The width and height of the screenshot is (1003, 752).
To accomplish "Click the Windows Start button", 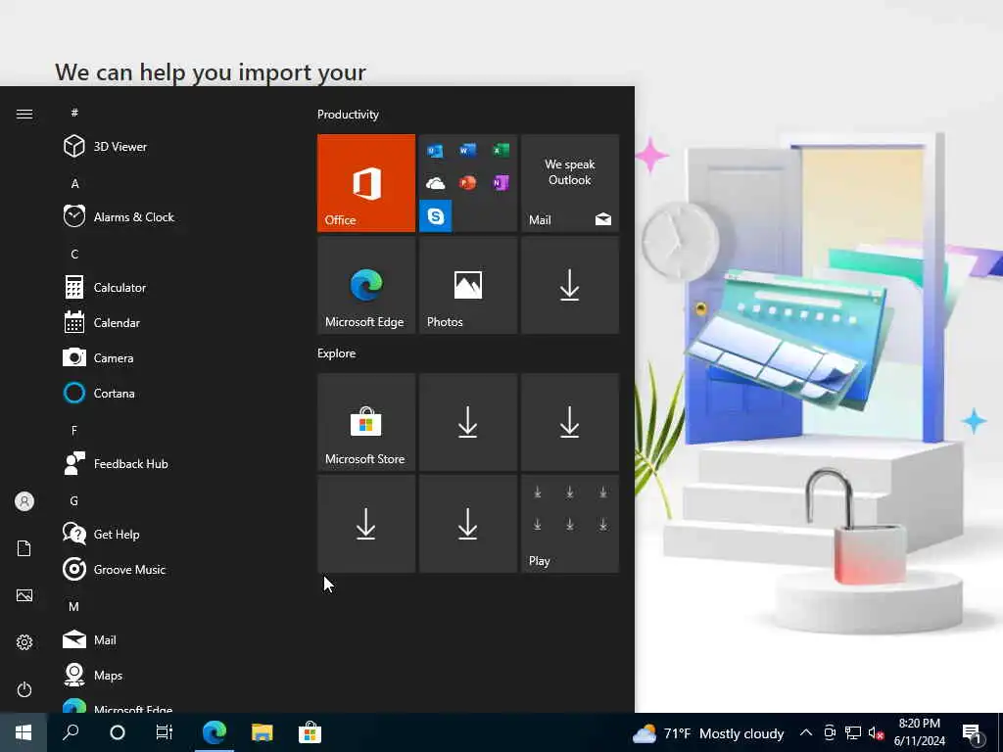I will point(24,732).
